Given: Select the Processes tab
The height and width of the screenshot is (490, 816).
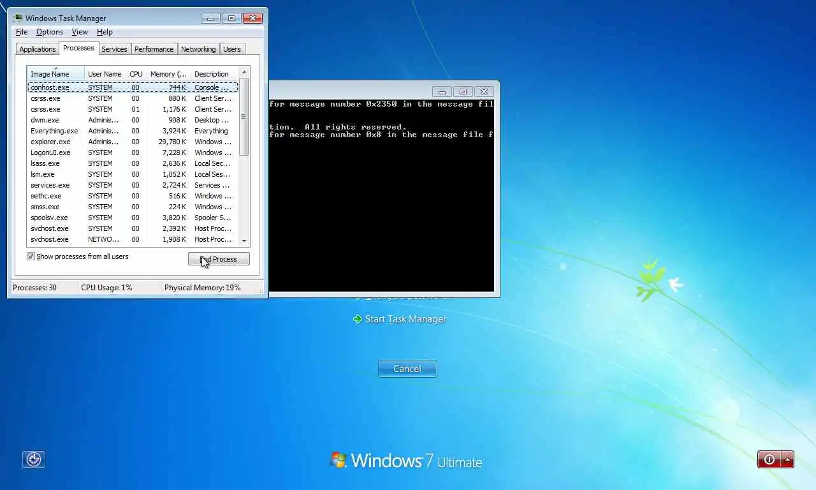Looking at the screenshot, I should click(x=78, y=48).
